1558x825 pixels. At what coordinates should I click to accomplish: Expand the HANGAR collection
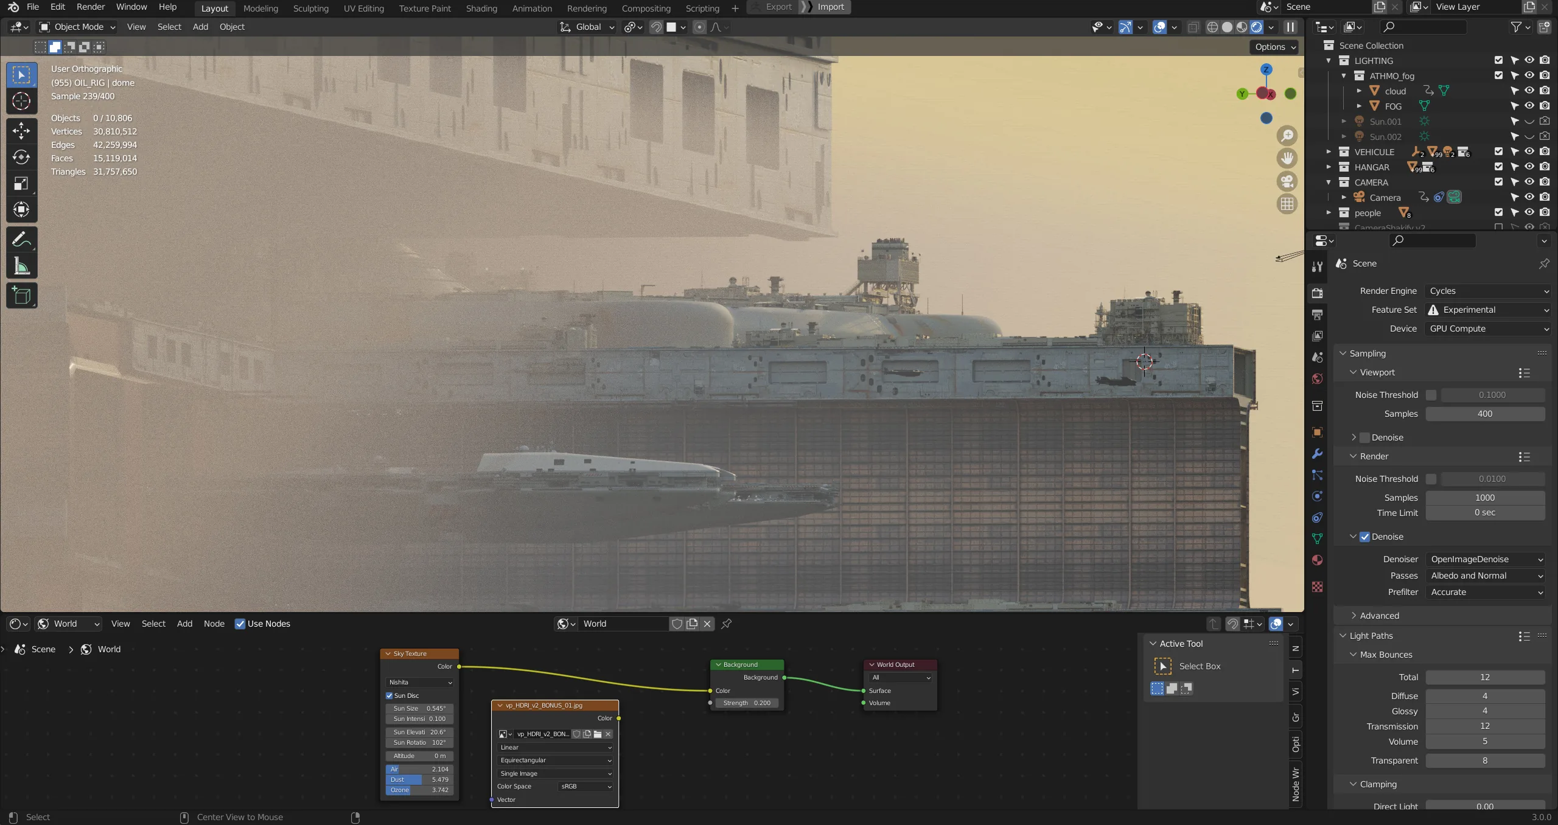(x=1329, y=167)
